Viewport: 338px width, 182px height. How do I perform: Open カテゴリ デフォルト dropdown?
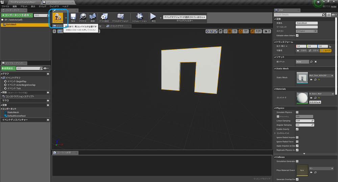[x=307, y=31]
